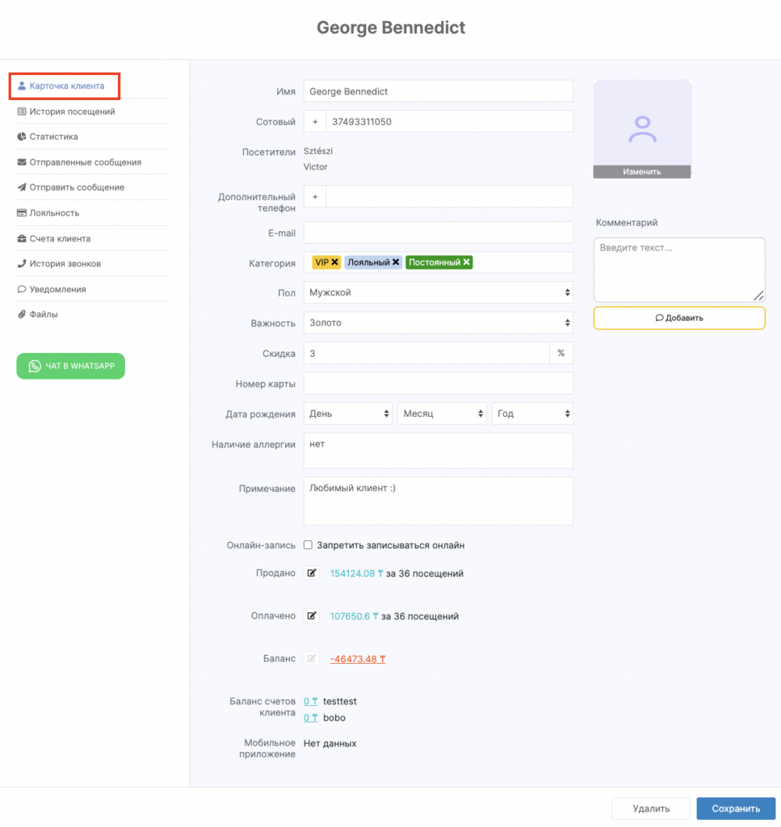This screenshot has width=781, height=827.
Task: Open Статистика section in sidebar
Action: point(53,136)
